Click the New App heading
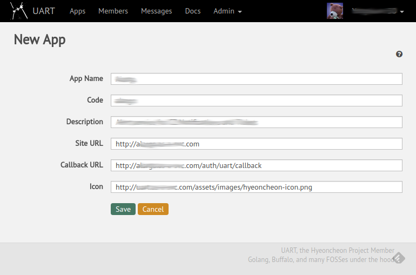This screenshot has width=416, height=275. [40, 40]
